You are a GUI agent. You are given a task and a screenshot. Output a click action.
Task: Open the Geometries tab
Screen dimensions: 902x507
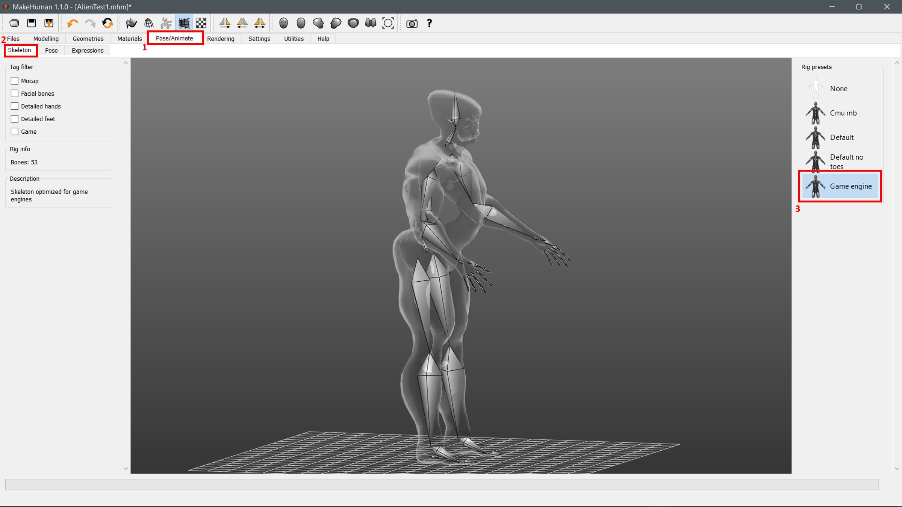coord(88,39)
